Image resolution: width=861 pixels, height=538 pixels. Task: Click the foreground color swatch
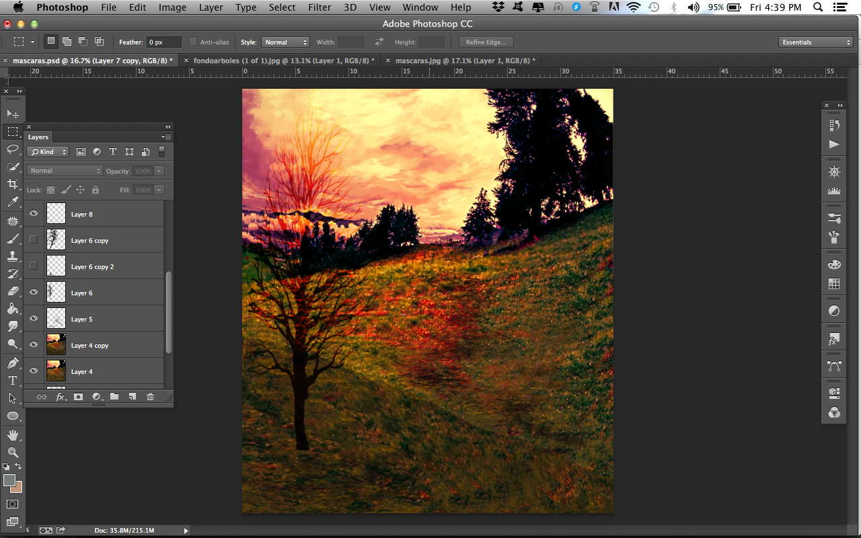point(9,480)
